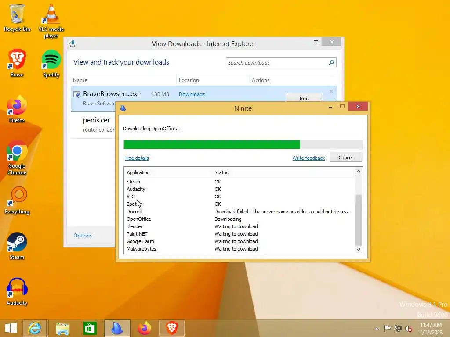Select the Steam row in Ninite
Viewport: 450px width, 337px height.
click(240, 182)
